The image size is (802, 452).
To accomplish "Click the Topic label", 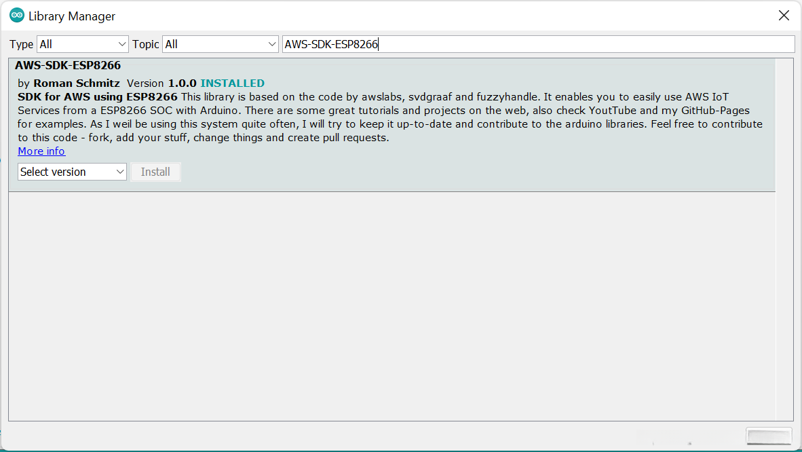I will point(146,45).
